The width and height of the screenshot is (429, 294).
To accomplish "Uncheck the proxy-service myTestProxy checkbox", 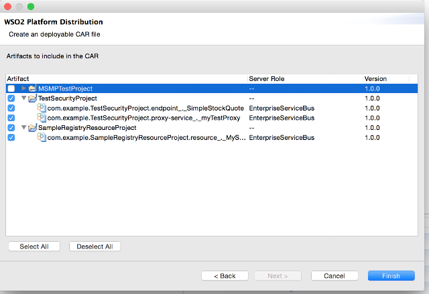I will (11, 118).
